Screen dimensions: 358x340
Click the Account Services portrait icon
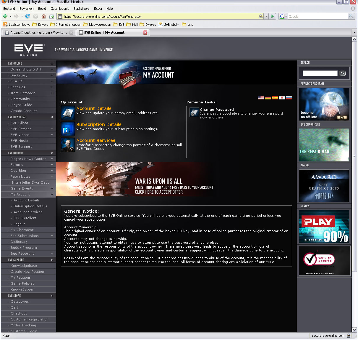point(68,145)
